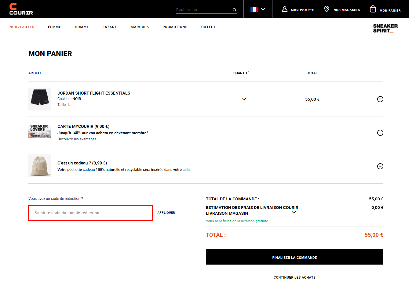Focus the discount code input field
This screenshot has height=296, width=409.
[91, 213]
